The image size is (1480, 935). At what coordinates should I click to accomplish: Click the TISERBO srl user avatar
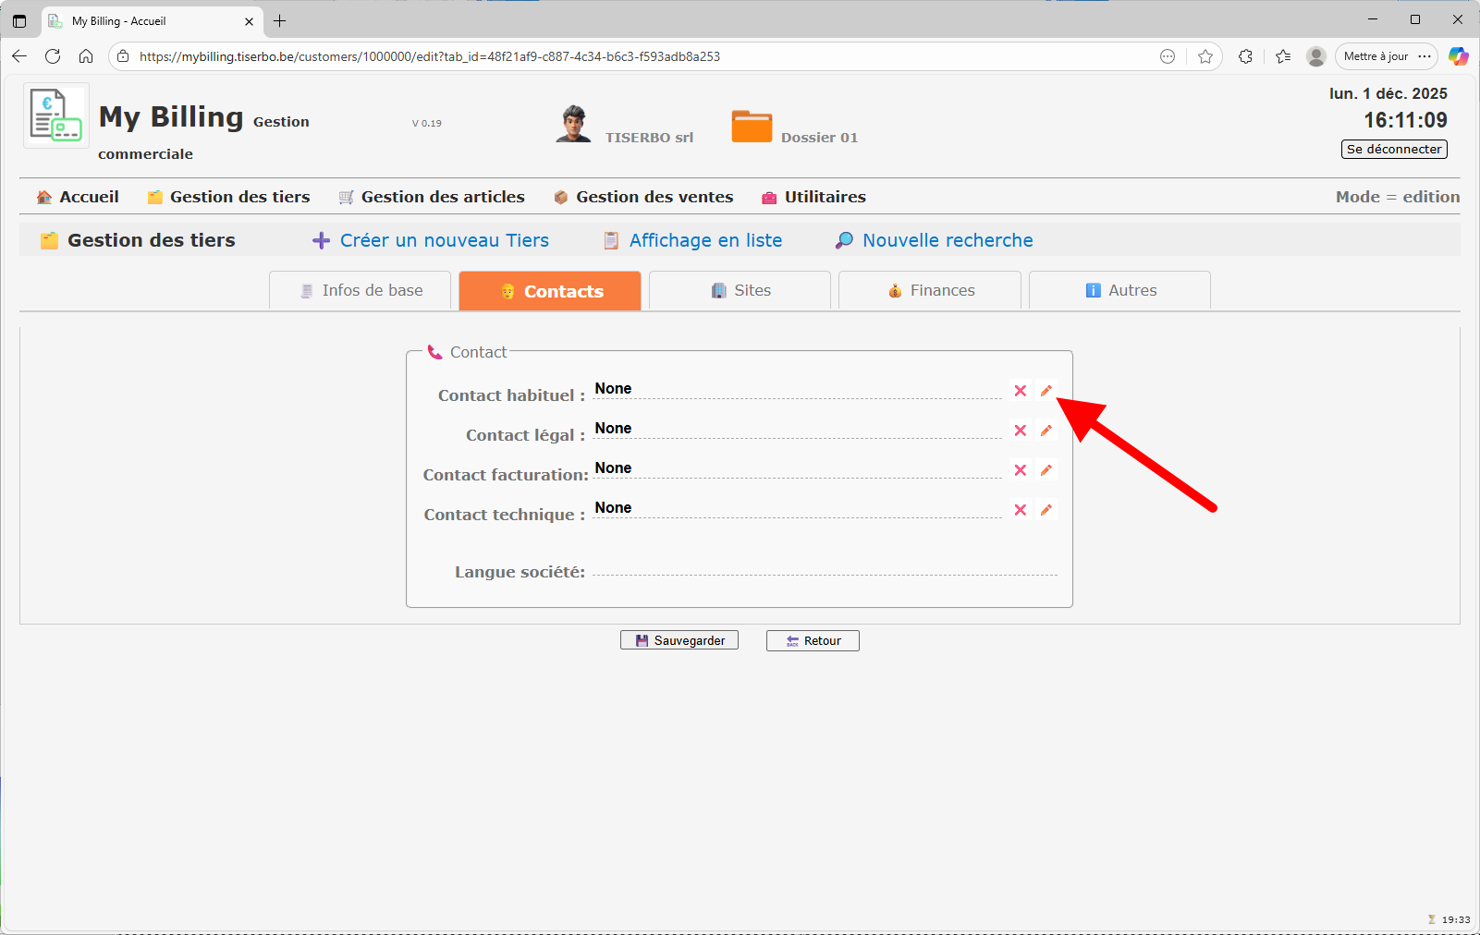(573, 124)
